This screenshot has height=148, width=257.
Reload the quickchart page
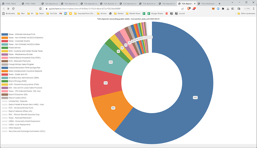tap(13, 9)
